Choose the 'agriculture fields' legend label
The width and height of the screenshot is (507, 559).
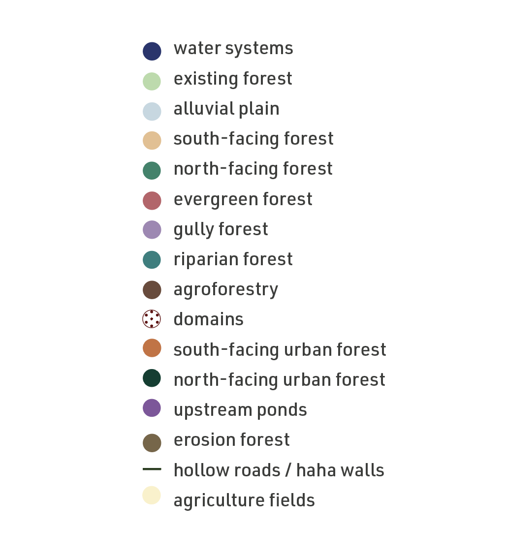[244, 500]
